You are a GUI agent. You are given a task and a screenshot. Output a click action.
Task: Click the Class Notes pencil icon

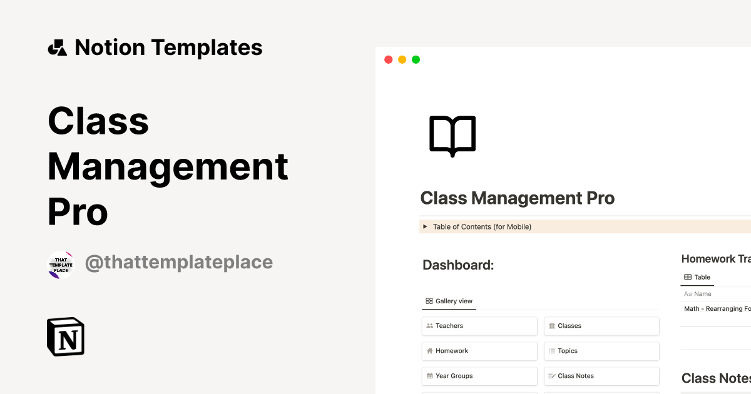pyautogui.click(x=551, y=376)
